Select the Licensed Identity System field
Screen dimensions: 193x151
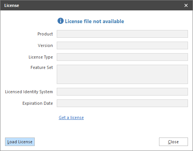tap(122, 92)
